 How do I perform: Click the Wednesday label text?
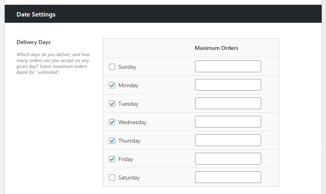132,122
